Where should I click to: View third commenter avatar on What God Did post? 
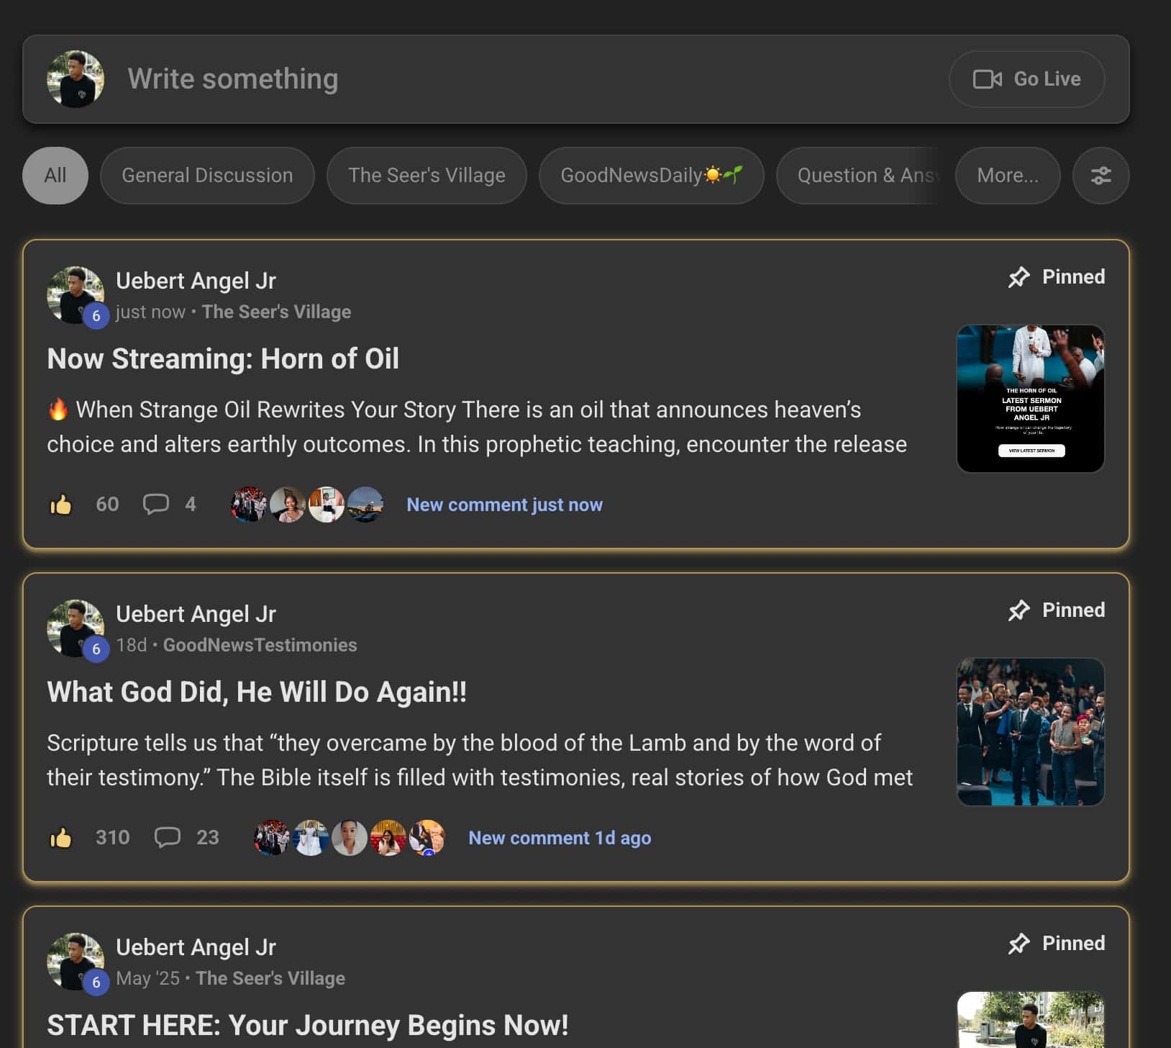[x=350, y=838]
